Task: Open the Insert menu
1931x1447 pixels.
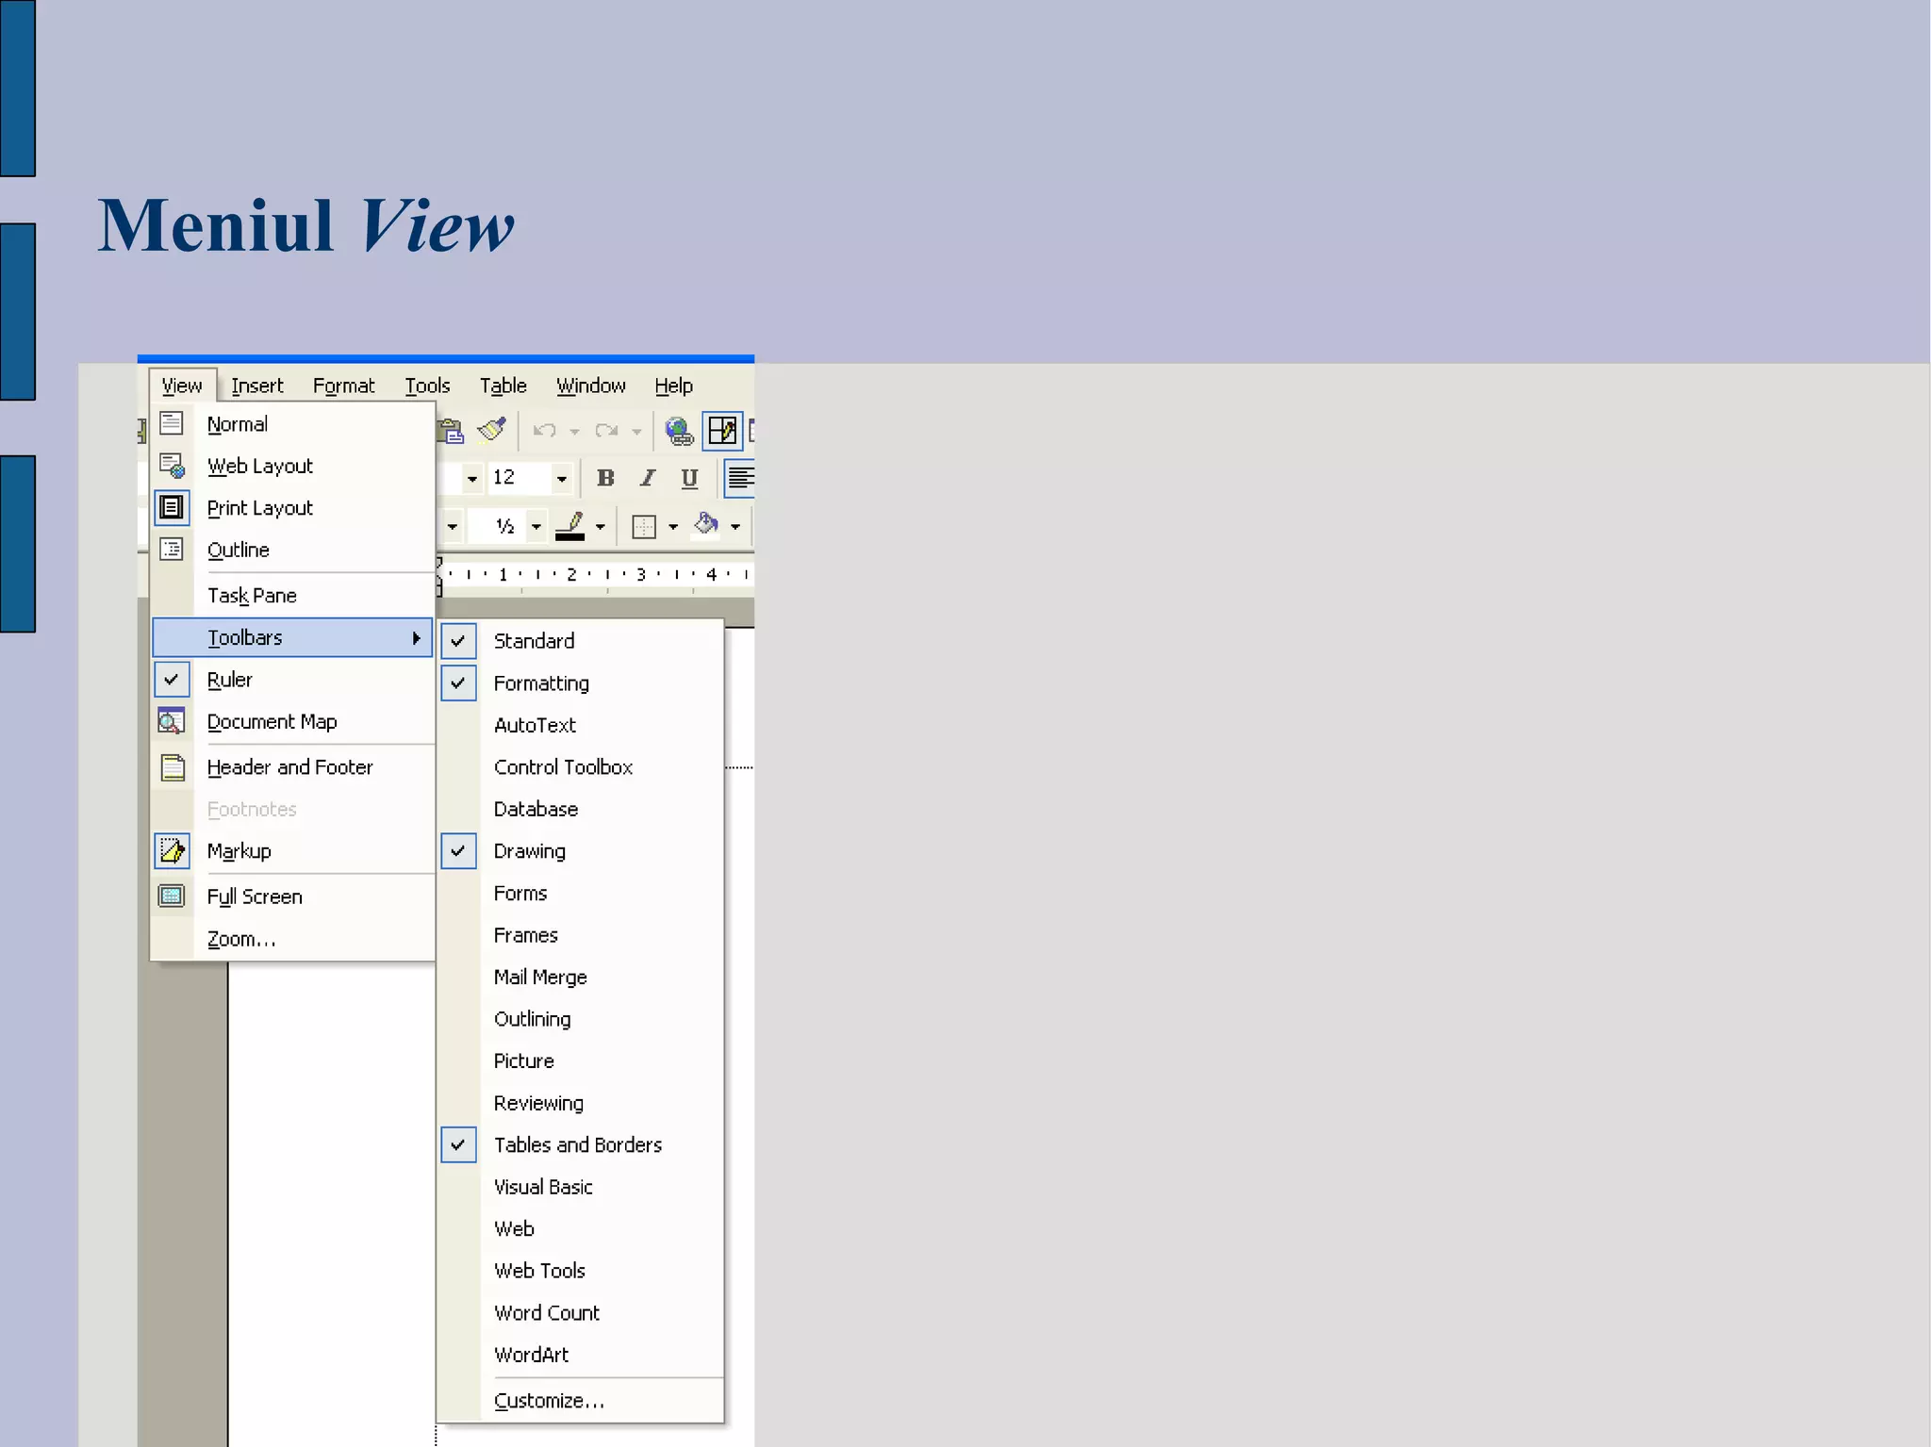Action: [x=256, y=386]
